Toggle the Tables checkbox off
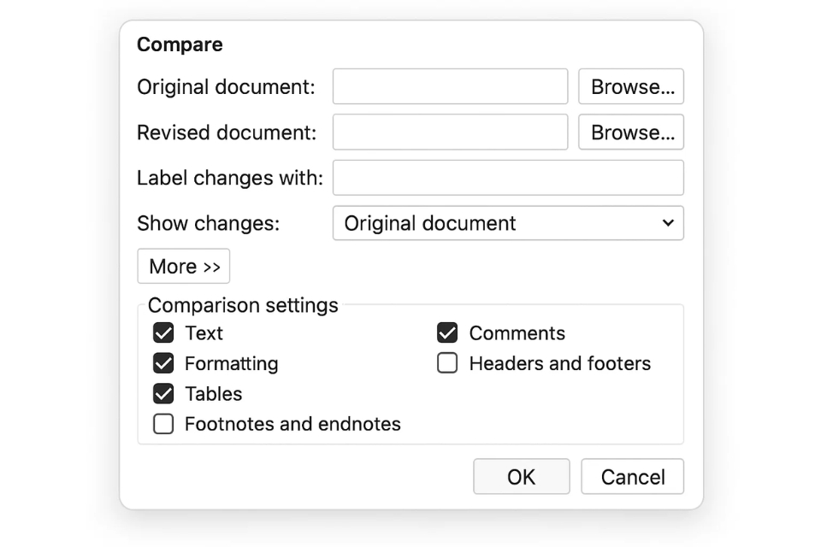Viewport: 821px width, 547px height. click(x=163, y=394)
